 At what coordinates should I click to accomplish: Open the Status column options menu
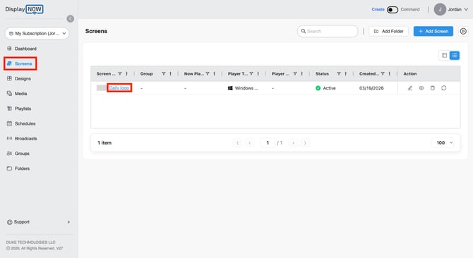pos(346,74)
